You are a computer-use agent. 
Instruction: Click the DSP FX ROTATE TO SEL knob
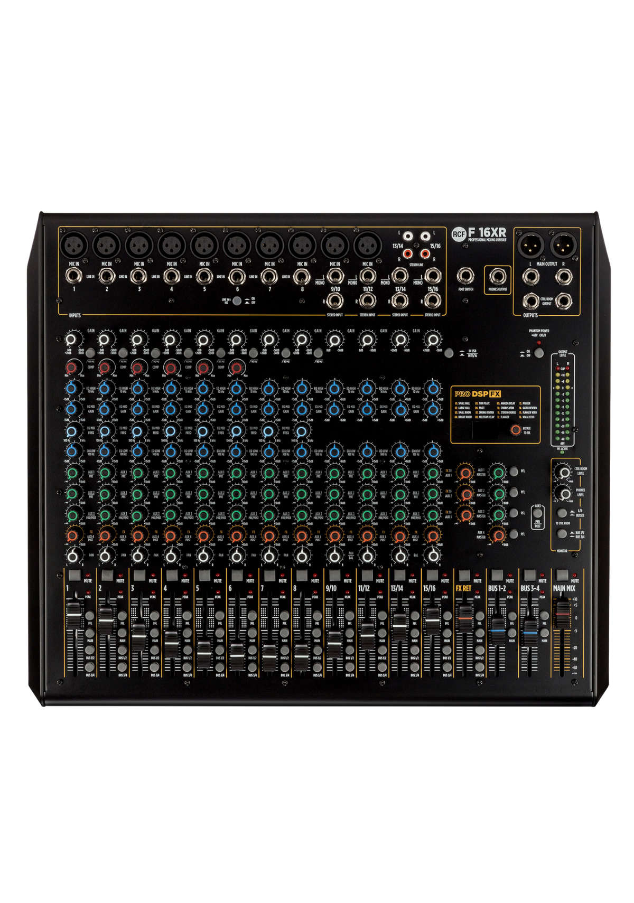(515, 430)
